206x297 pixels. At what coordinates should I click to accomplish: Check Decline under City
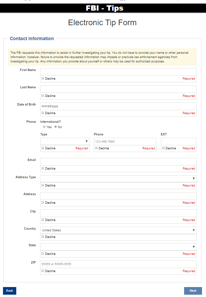(43, 220)
